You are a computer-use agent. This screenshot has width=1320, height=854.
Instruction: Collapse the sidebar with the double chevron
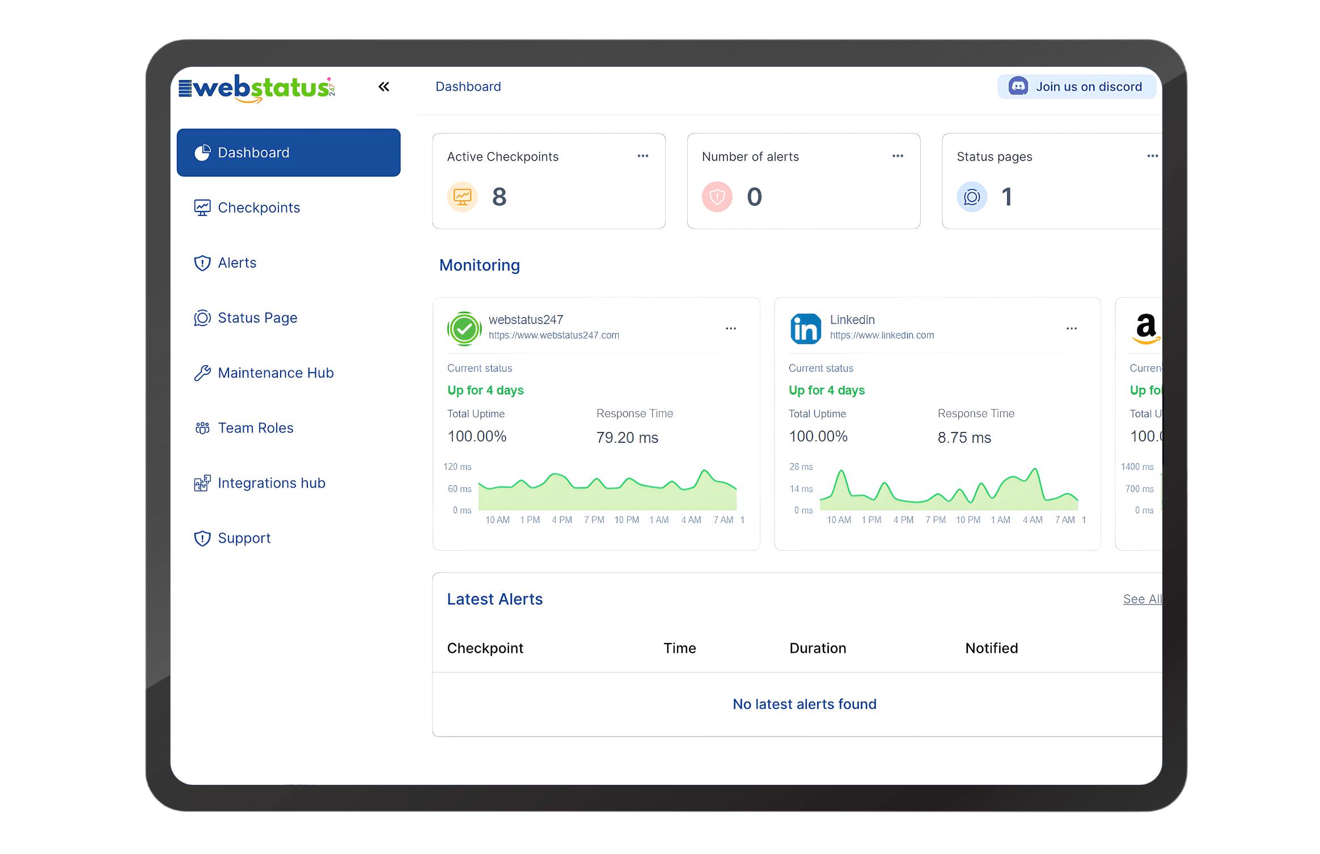click(384, 86)
